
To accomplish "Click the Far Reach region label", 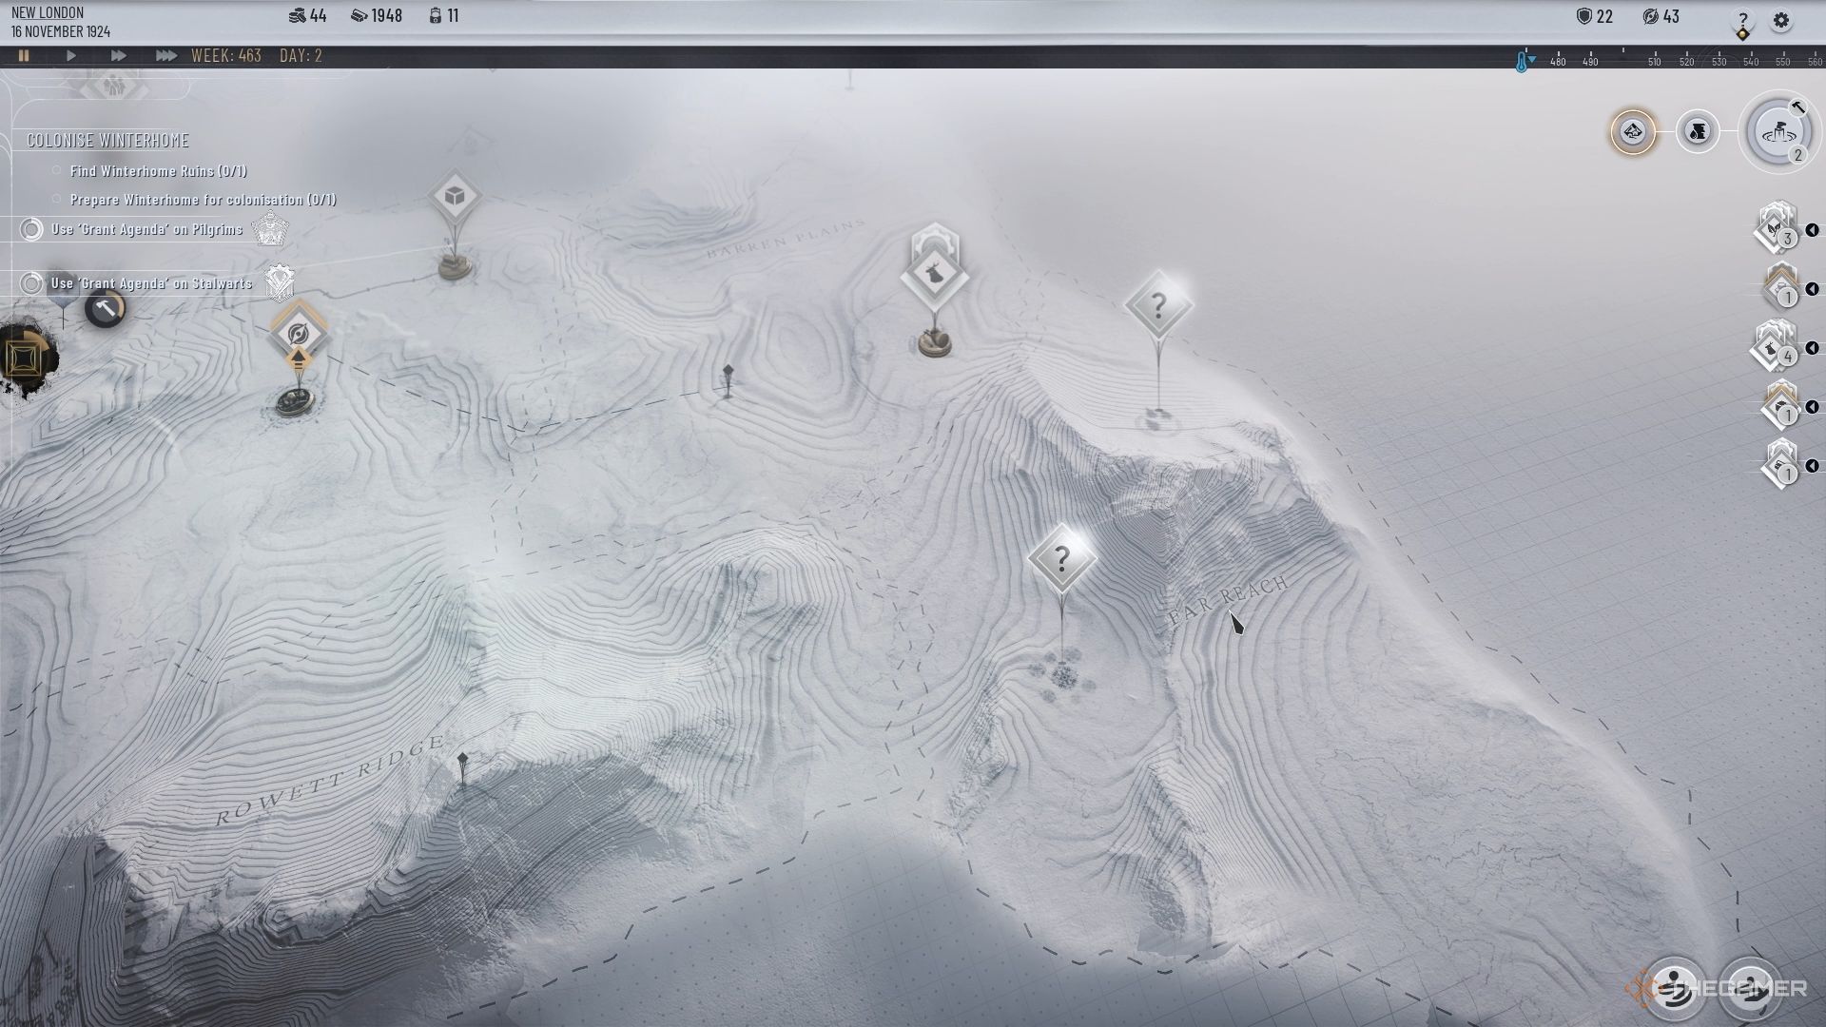I will point(1228,601).
